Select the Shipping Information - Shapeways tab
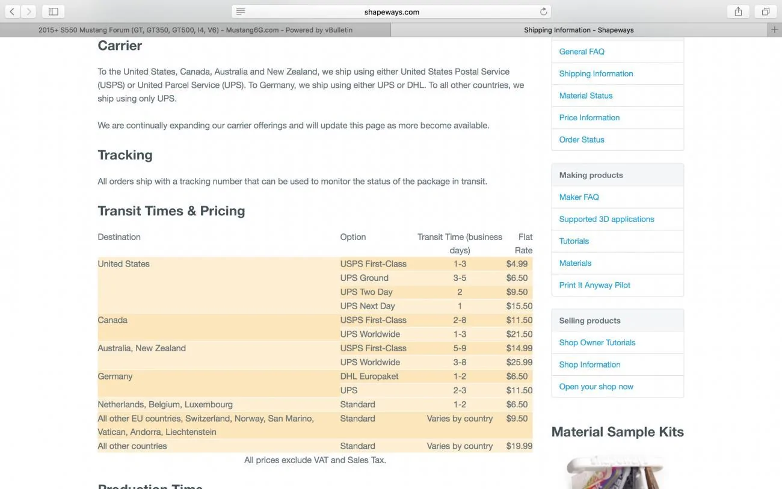 (579, 29)
